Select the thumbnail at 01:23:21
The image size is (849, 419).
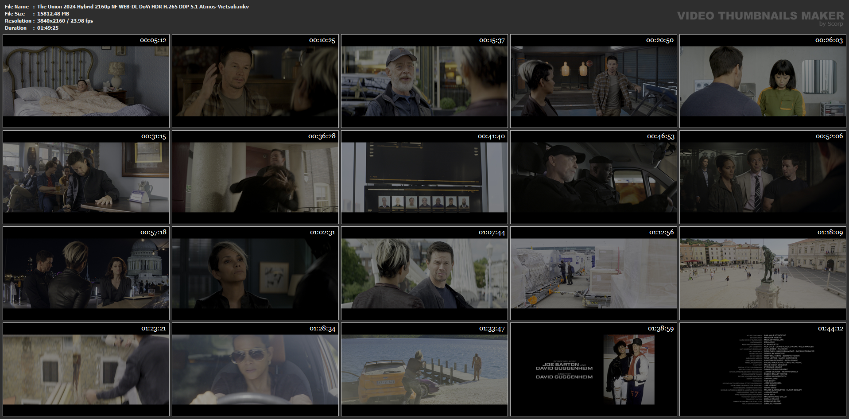pyautogui.click(x=86, y=369)
